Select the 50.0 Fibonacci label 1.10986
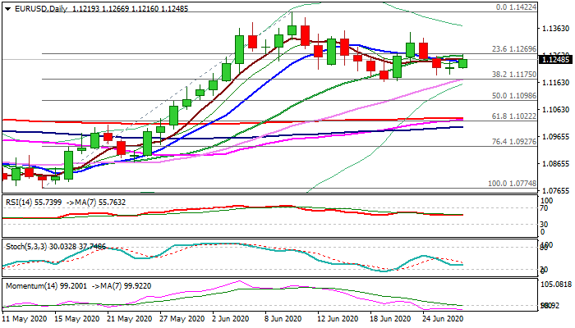Screen dimensions: 575x328 [x=513, y=96]
